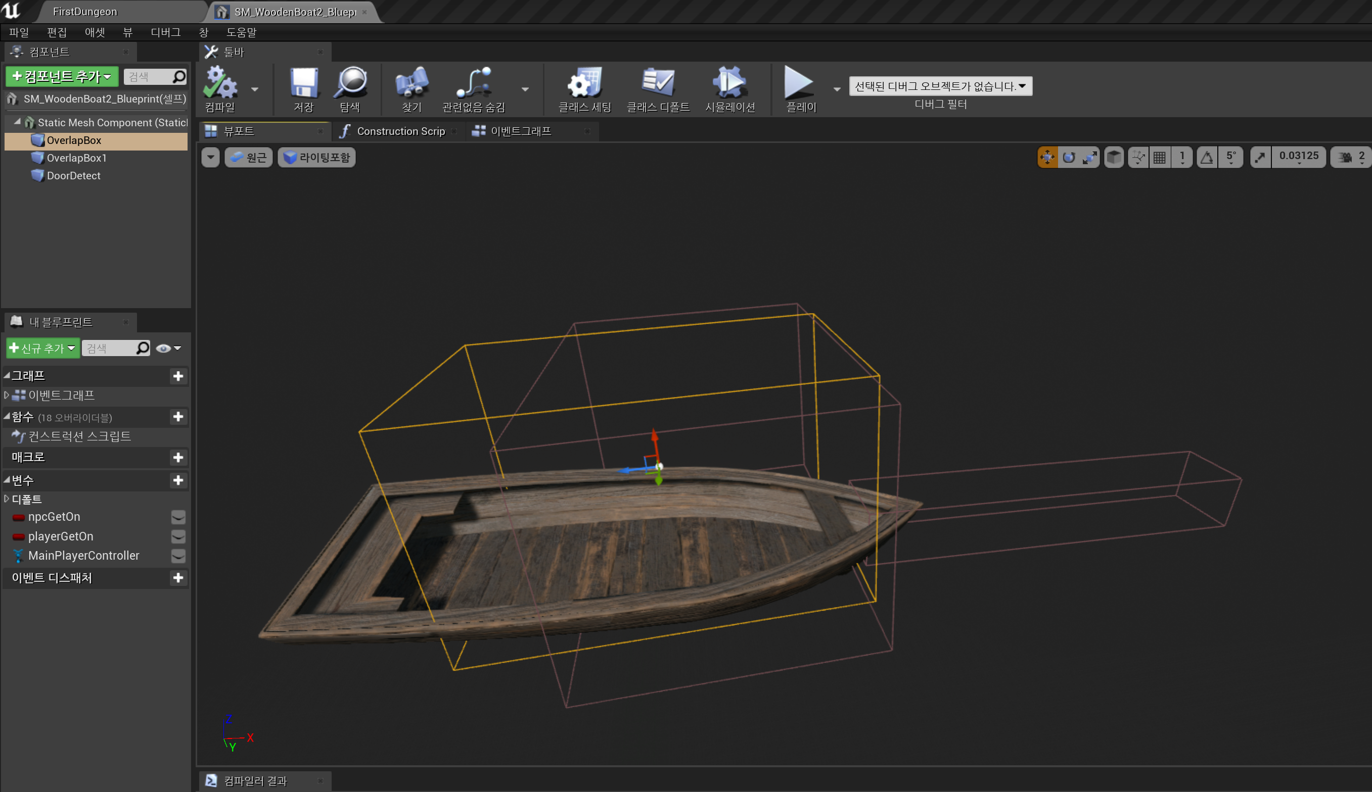Screen dimensions: 1372x792
Task: Select the rotate transform gizmo tool
Action: click(1069, 158)
